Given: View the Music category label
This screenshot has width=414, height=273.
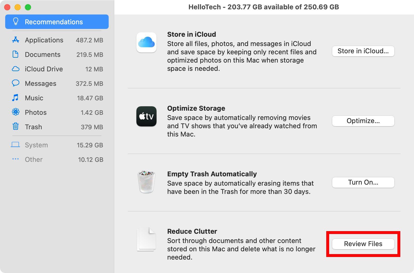Looking at the screenshot, I should click(34, 98).
